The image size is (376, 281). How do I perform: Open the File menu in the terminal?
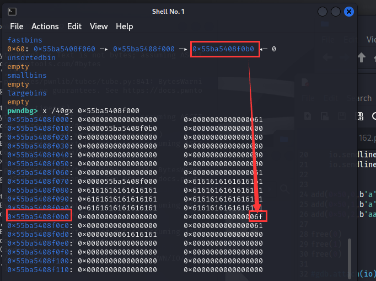coord(17,26)
